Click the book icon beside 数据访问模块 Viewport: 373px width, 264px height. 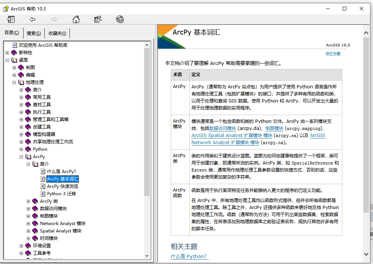pos(35,208)
